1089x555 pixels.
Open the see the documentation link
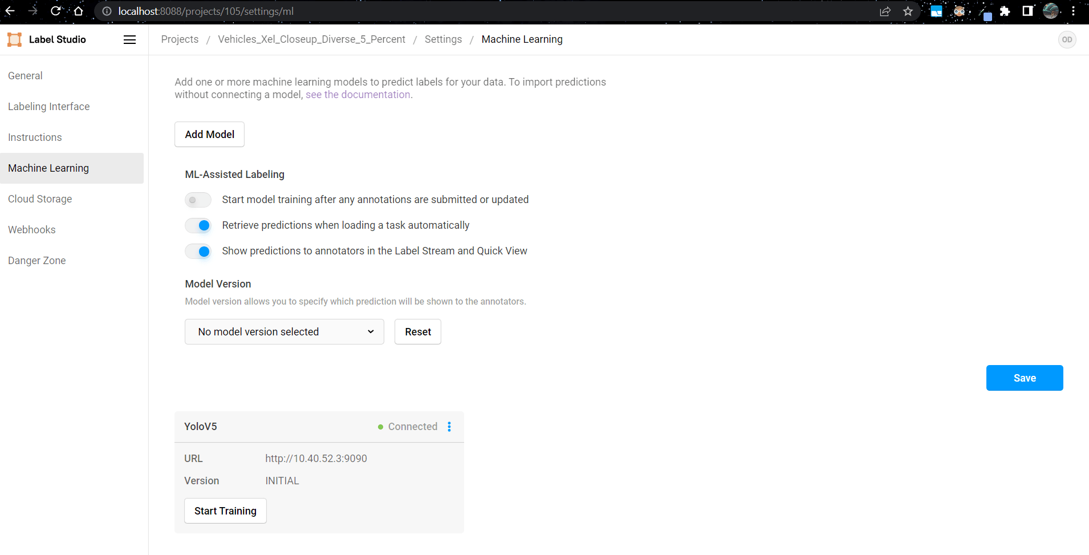click(358, 94)
